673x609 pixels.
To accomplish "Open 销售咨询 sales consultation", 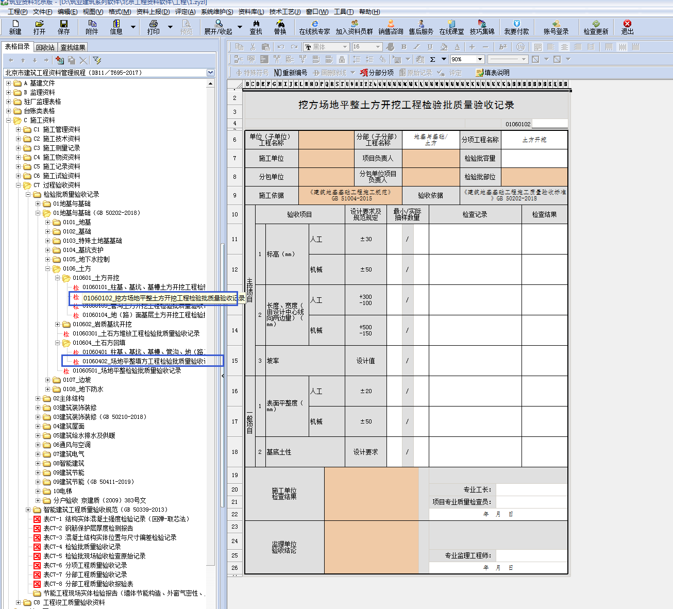I will [x=391, y=27].
